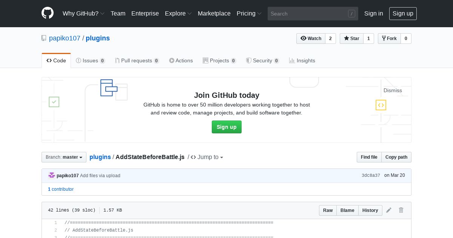Screen dimensions: 453x238
Task: Switch to the Issues tab
Action: pyautogui.click(x=91, y=60)
